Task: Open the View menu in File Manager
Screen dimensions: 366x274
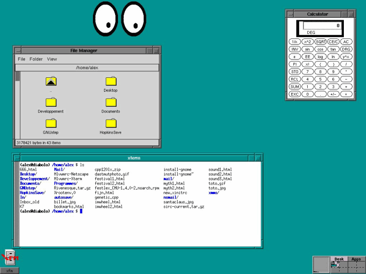Action: 52,59
